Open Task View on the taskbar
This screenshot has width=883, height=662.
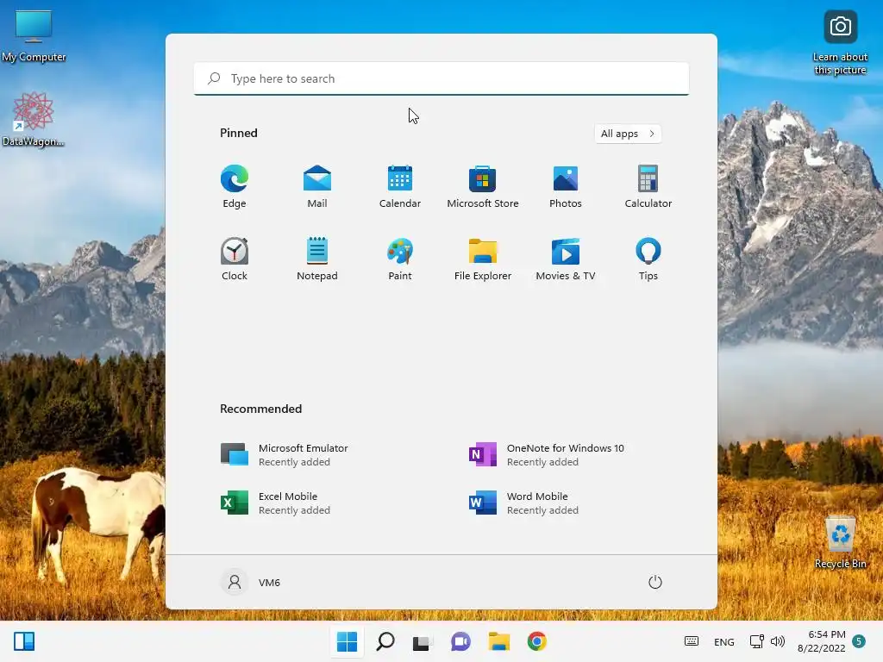pos(423,641)
